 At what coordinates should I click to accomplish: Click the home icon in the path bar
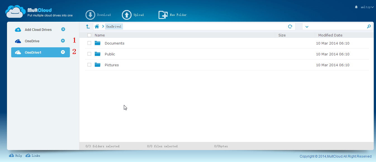[x=97, y=26]
